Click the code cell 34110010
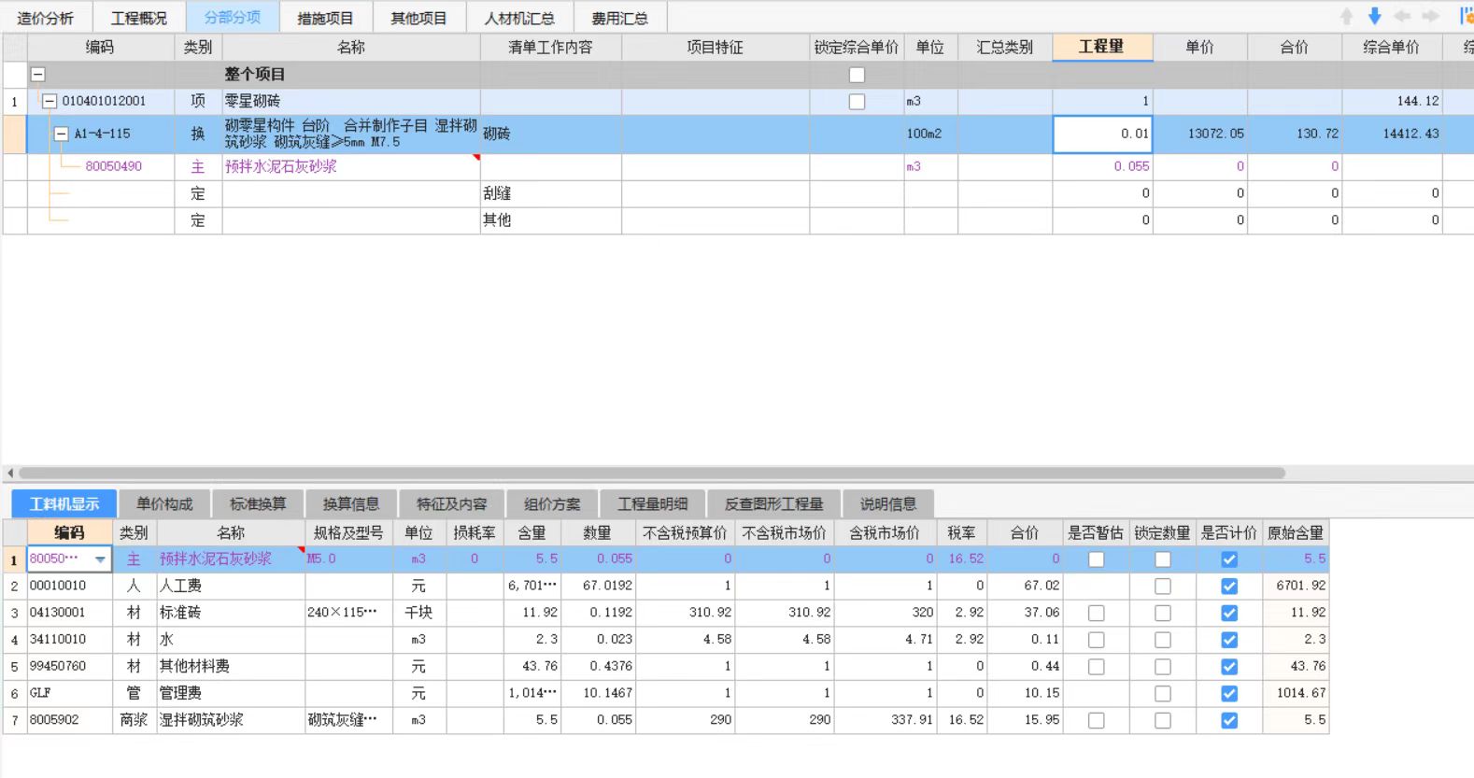Screen dimensions: 1474x778 [69, 640]
